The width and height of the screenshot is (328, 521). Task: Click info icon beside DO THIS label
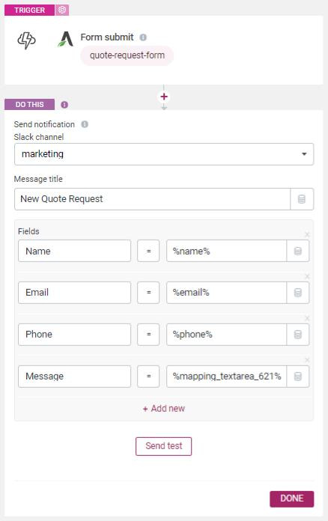[x=64, y=105]
